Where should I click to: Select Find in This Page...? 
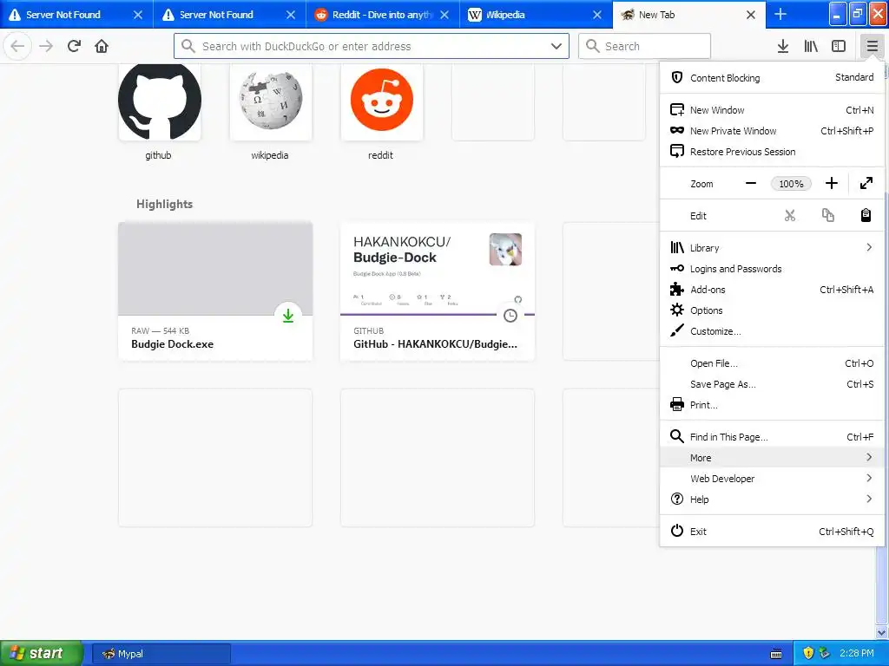(772, 437)
